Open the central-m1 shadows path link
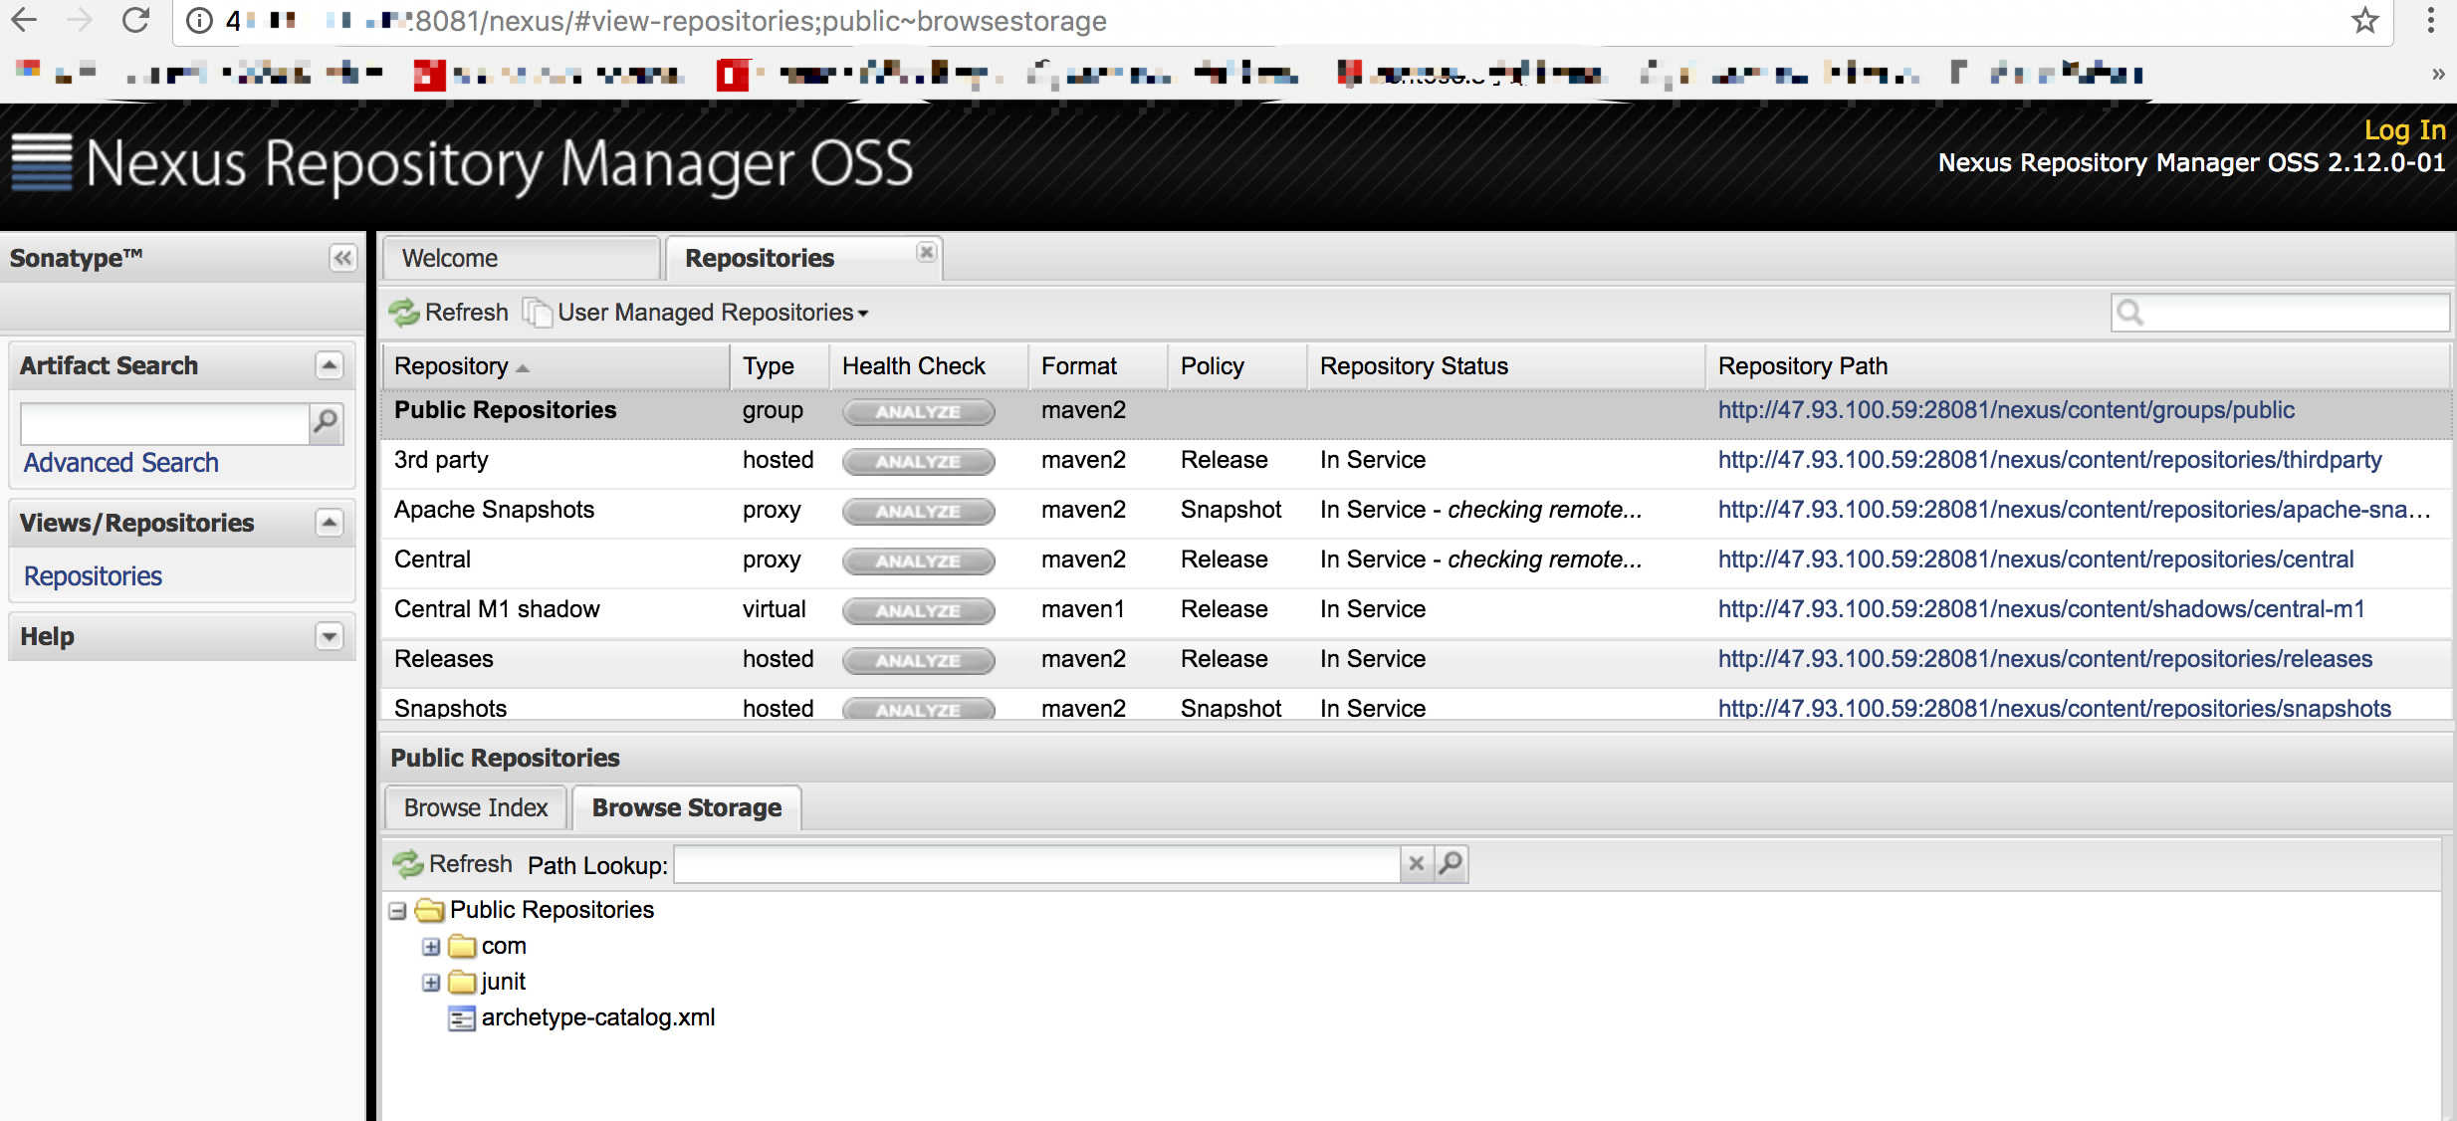2457x1121 pixels. pyautogui.click(x=2041, y=609)
